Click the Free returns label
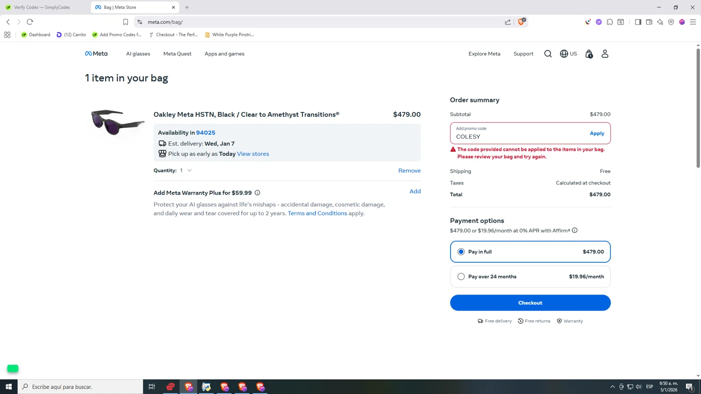Image resolution: width=701 pixels, height=394 pixels. 534,321
